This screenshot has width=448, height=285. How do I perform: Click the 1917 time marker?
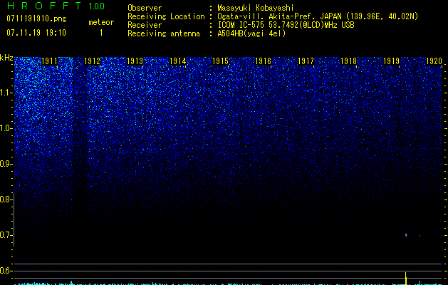306,61
